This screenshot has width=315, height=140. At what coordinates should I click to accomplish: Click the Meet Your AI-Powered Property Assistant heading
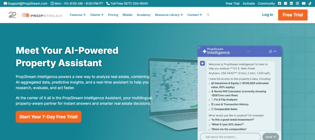67,57
